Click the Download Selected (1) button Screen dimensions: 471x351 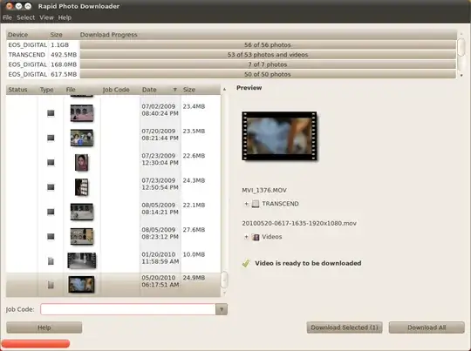point(345,327)
